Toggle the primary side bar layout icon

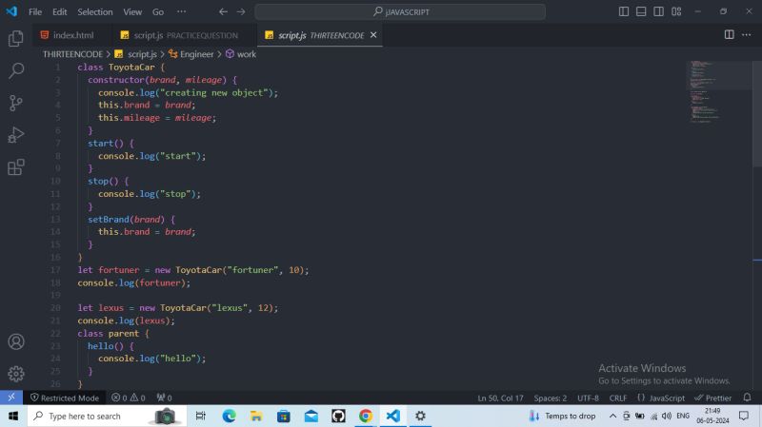pyautogui.click(x=624, y=11)
